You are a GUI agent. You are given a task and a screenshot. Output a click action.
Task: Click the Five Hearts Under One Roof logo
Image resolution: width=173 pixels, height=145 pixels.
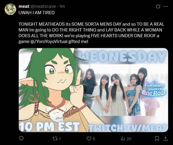[154, 89]
